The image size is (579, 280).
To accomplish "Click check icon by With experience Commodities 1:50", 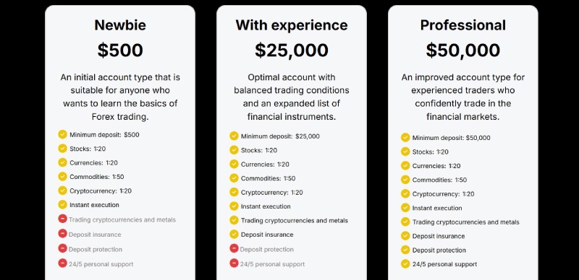I will point(234,178).
